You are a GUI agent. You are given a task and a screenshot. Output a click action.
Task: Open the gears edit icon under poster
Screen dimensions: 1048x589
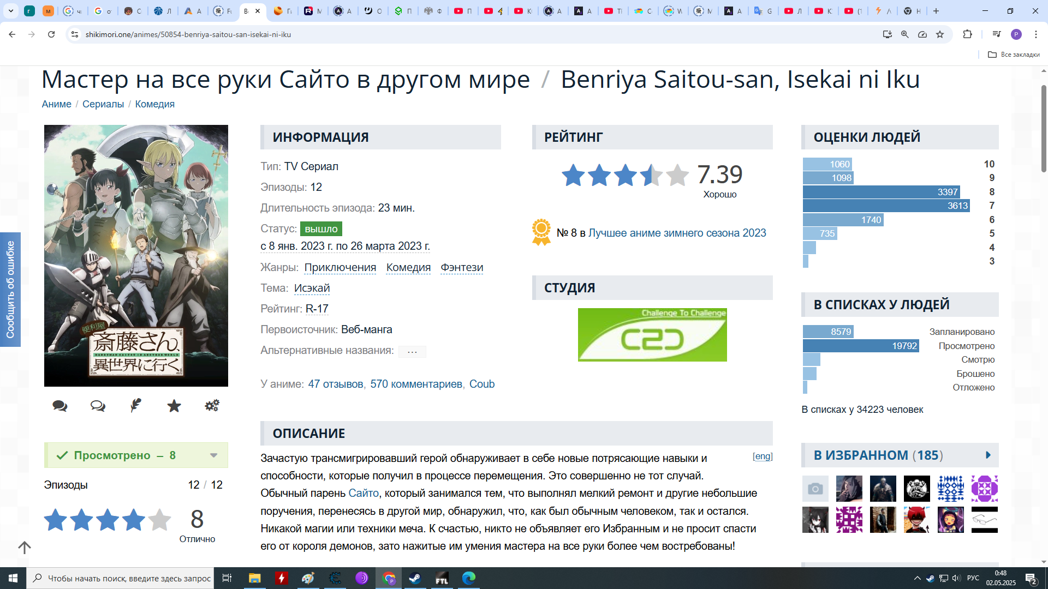pyautogui.click(x=212, y=406)
